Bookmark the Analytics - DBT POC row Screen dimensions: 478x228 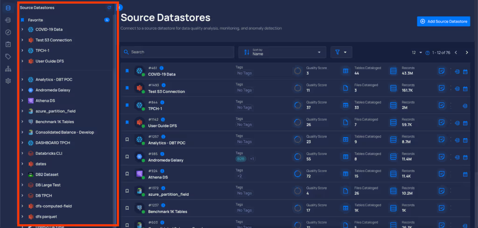[x=127, y=139]
